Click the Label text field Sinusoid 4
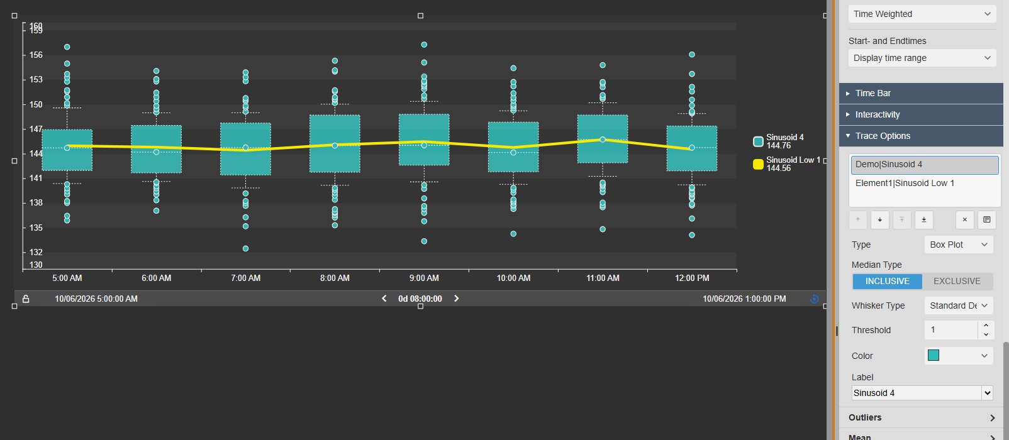 coord(917,393)
